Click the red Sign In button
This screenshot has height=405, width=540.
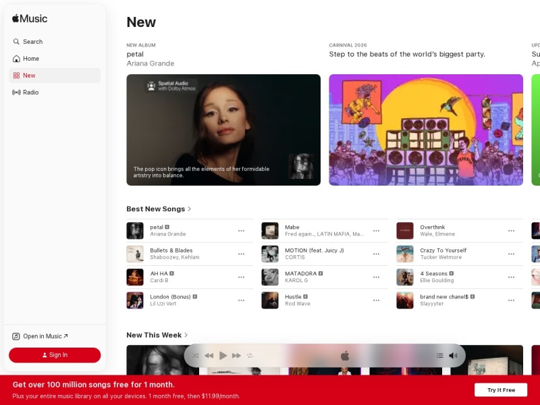tap(55, 355)
